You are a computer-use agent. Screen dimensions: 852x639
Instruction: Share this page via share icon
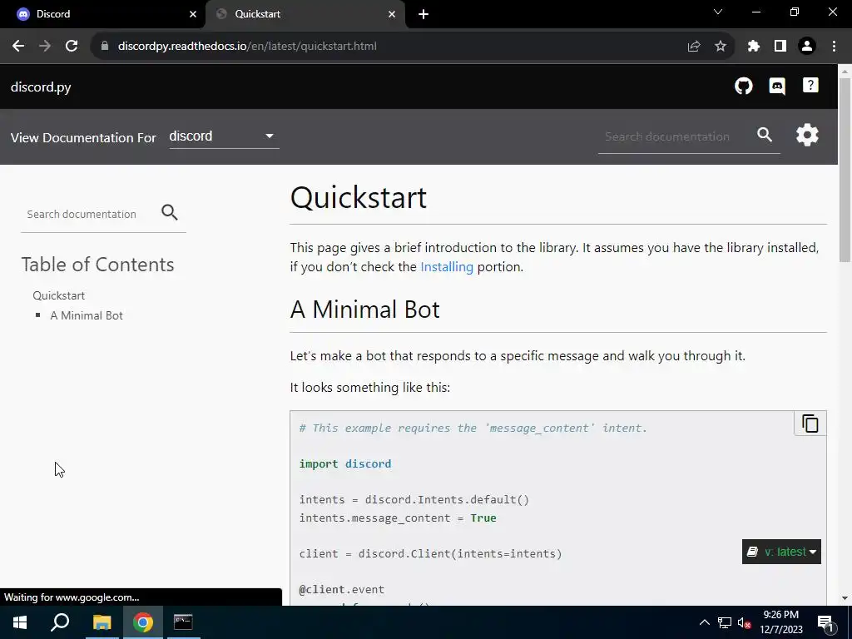(x=693, y=47)
